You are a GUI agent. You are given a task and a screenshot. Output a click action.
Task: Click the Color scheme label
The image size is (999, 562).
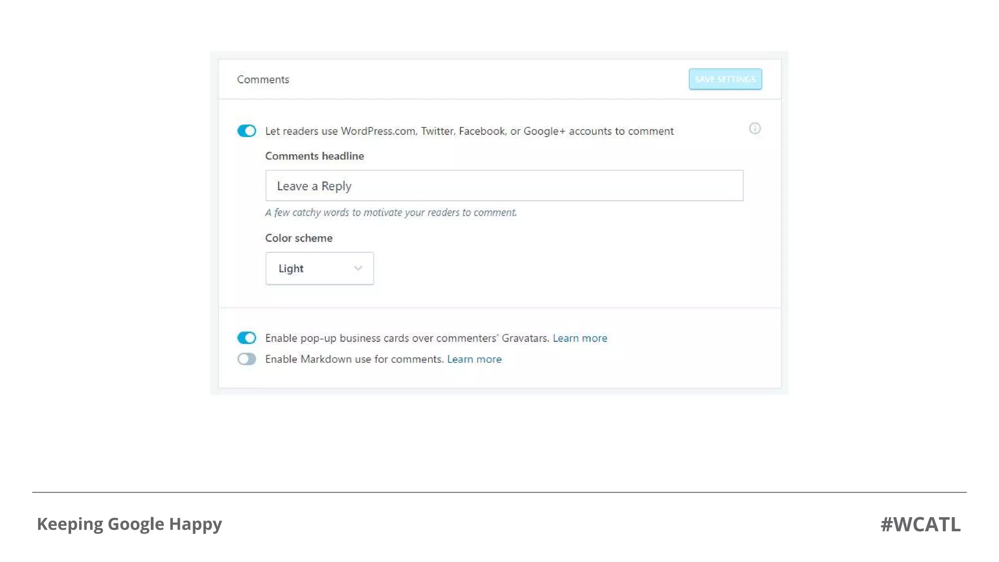coord(299,238)
